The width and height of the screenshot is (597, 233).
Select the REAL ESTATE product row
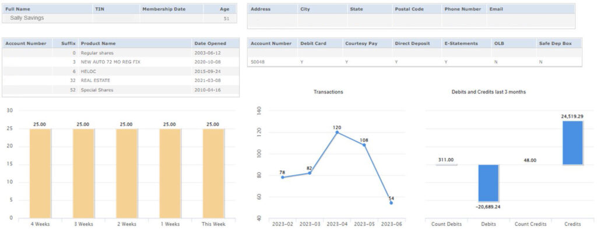pos(121,81)
